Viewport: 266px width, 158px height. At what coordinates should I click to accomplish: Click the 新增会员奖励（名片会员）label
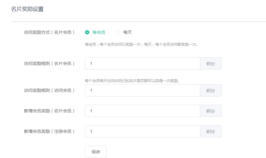click(49, 111)
